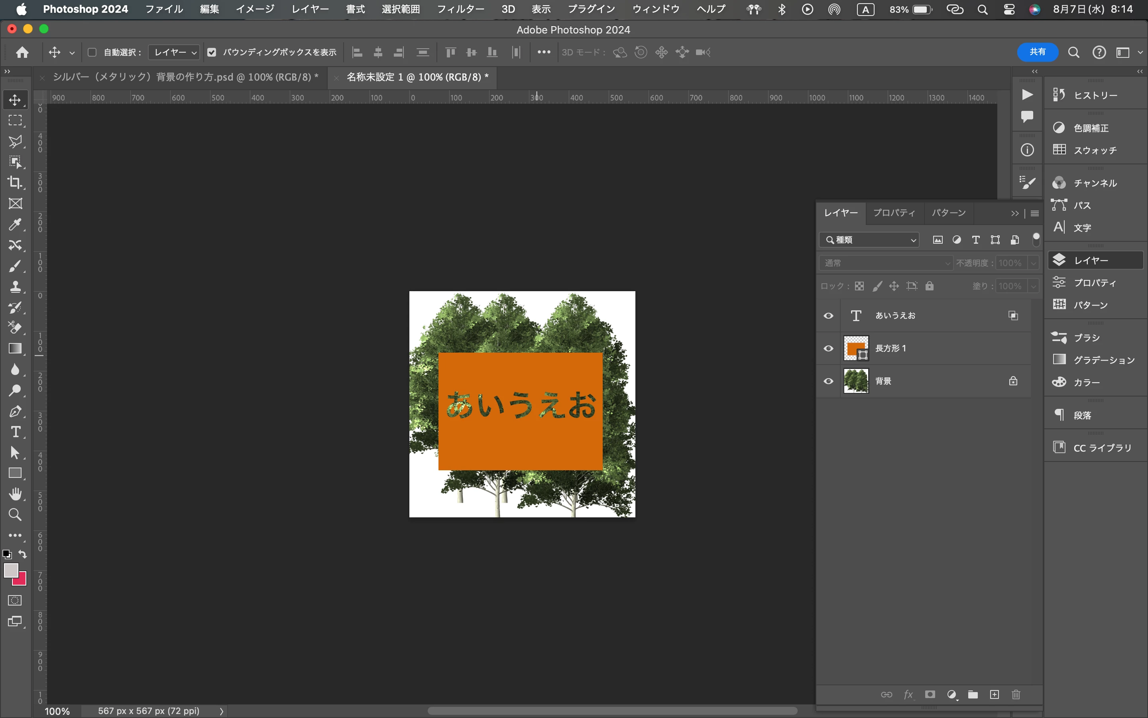Click the create new layer icon
The height and width of the screenshot is (718, 1148).
click(x=994, y=695)
